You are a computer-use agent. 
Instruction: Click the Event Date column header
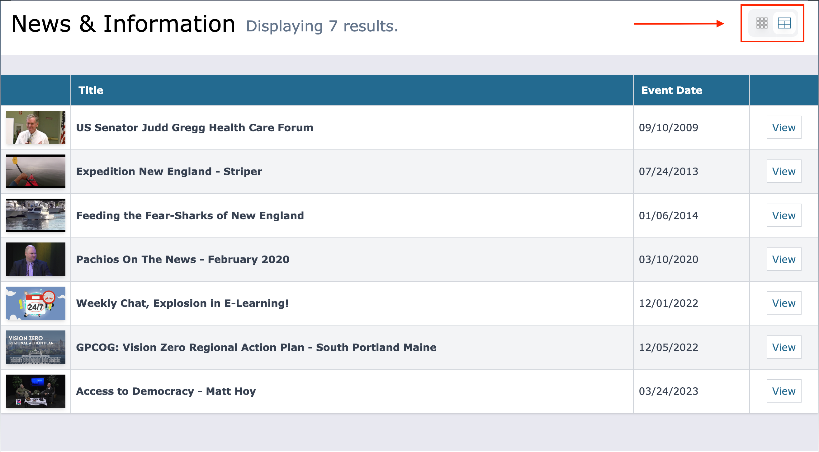point(671,90)
